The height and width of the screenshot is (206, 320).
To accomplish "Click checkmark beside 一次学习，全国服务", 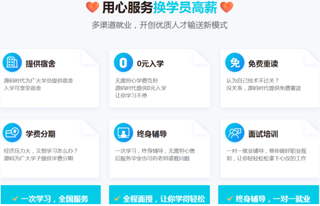I will tap(15, 198).
